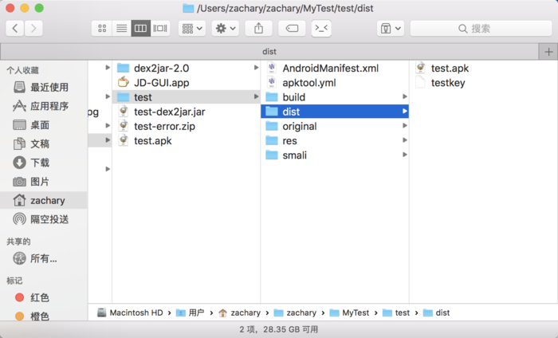The width and height of the screenshot is (558, 338).
Task: Open Downloads (下载) in sidebar
Action: 43,163
